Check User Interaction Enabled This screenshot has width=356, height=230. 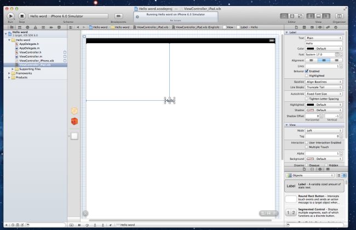[307, 142]
